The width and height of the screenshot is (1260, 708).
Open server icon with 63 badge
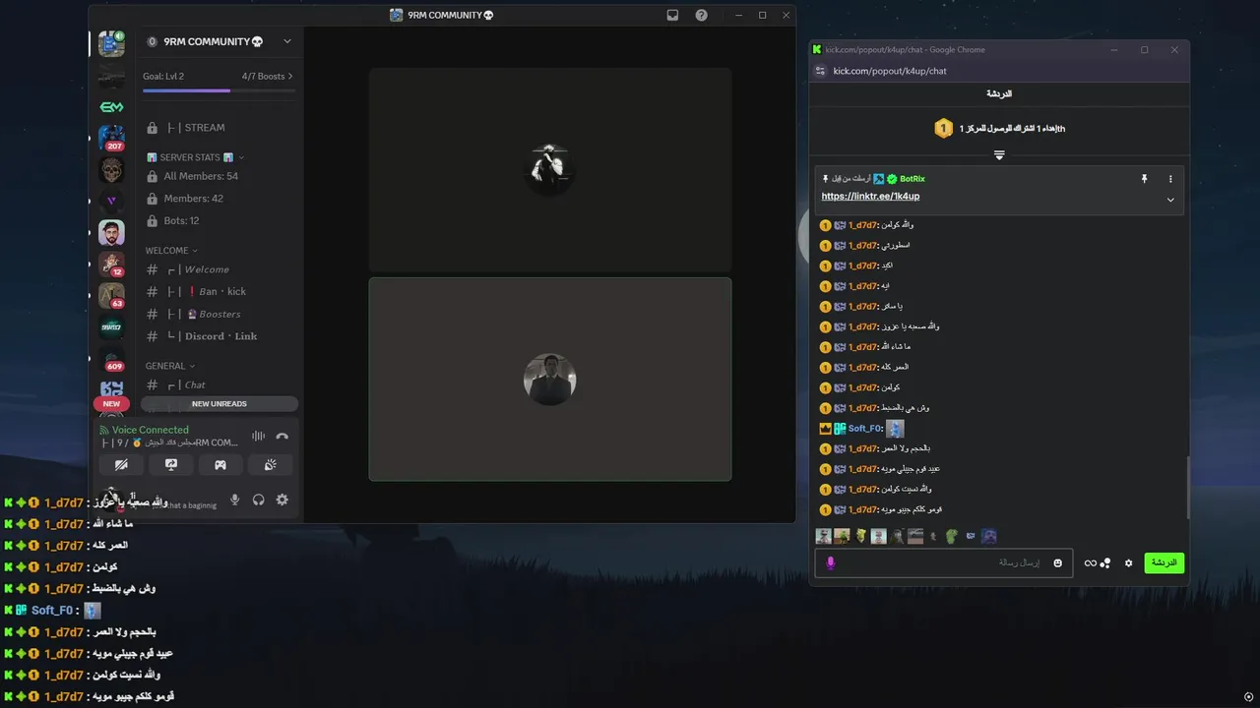click(111, 295)
